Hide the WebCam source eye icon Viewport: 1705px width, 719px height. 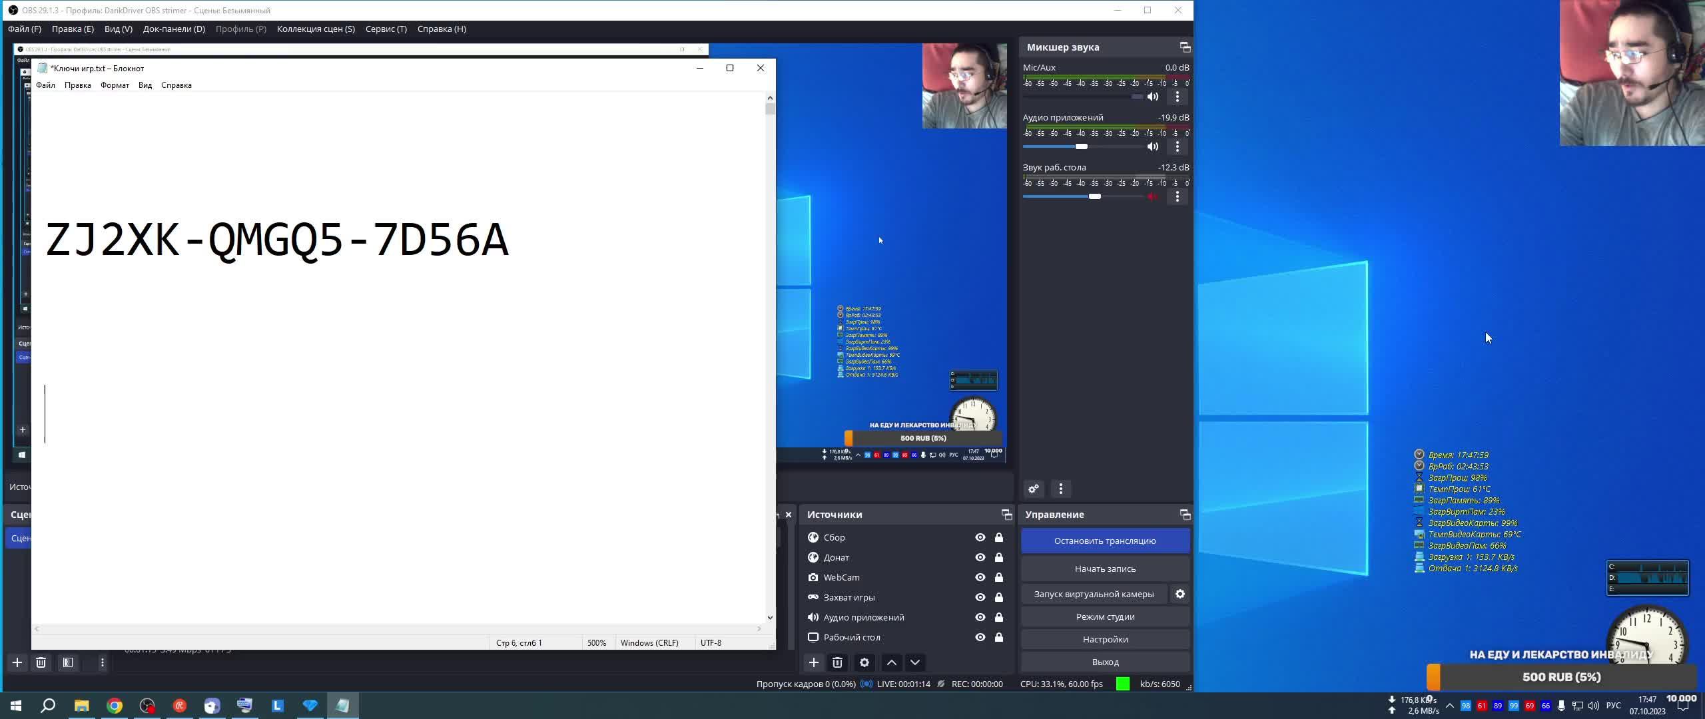point(980,577)
